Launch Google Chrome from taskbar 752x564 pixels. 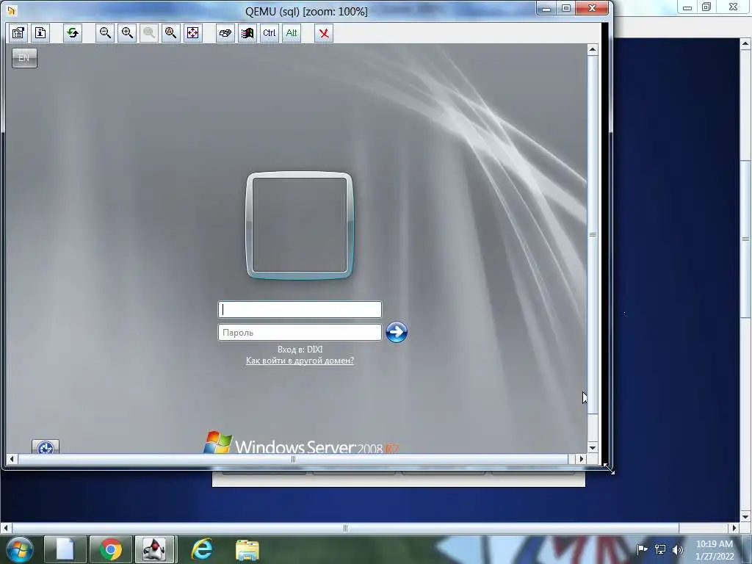click(111, 549)
